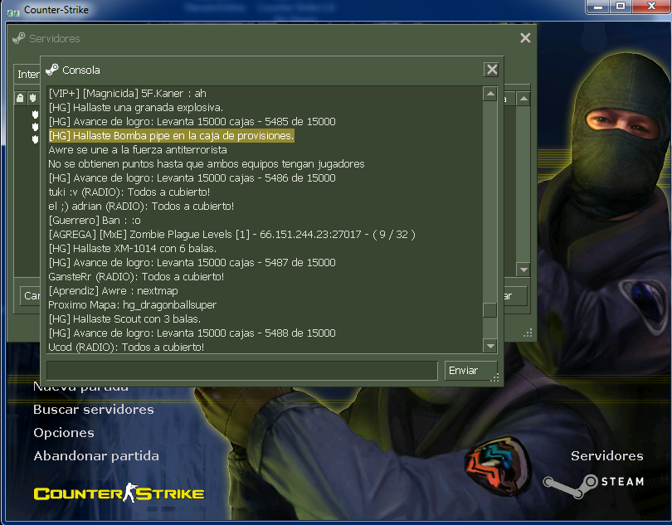Open Opciones from the main menu
Image resolution: width=672 pixels, height=525 pixels.
(64, 433)
